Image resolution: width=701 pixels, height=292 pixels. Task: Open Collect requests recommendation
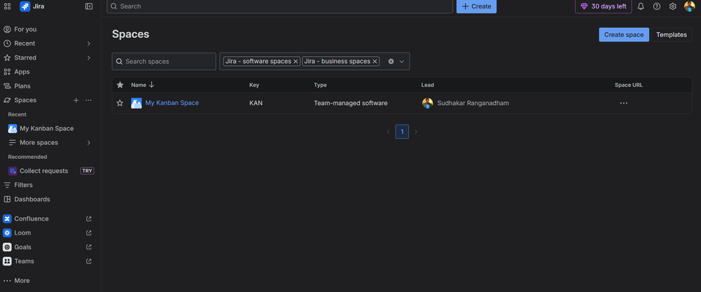click(x=44, y=171)
